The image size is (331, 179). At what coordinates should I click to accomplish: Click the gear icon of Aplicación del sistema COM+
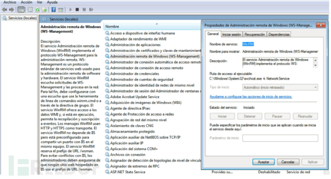107,149
